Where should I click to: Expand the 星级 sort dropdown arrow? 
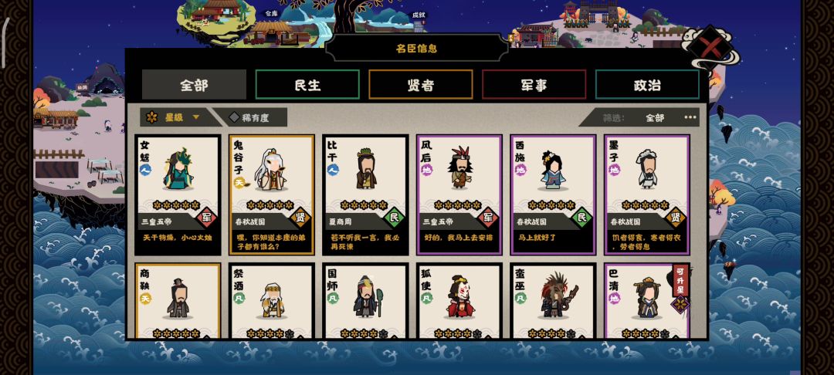196,117
